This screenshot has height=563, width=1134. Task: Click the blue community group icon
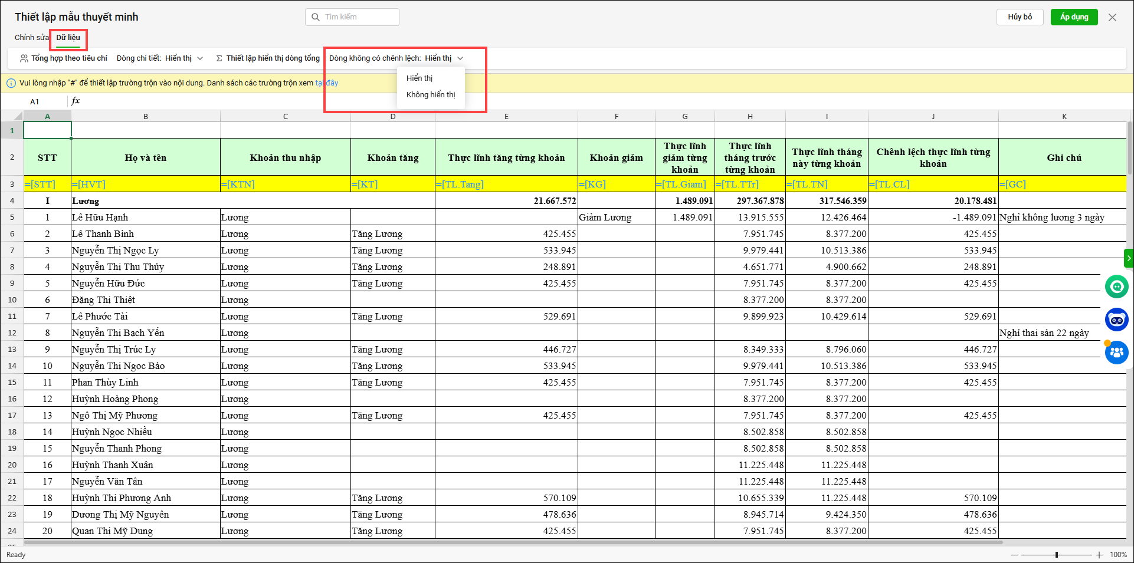tap(1116, 353)
